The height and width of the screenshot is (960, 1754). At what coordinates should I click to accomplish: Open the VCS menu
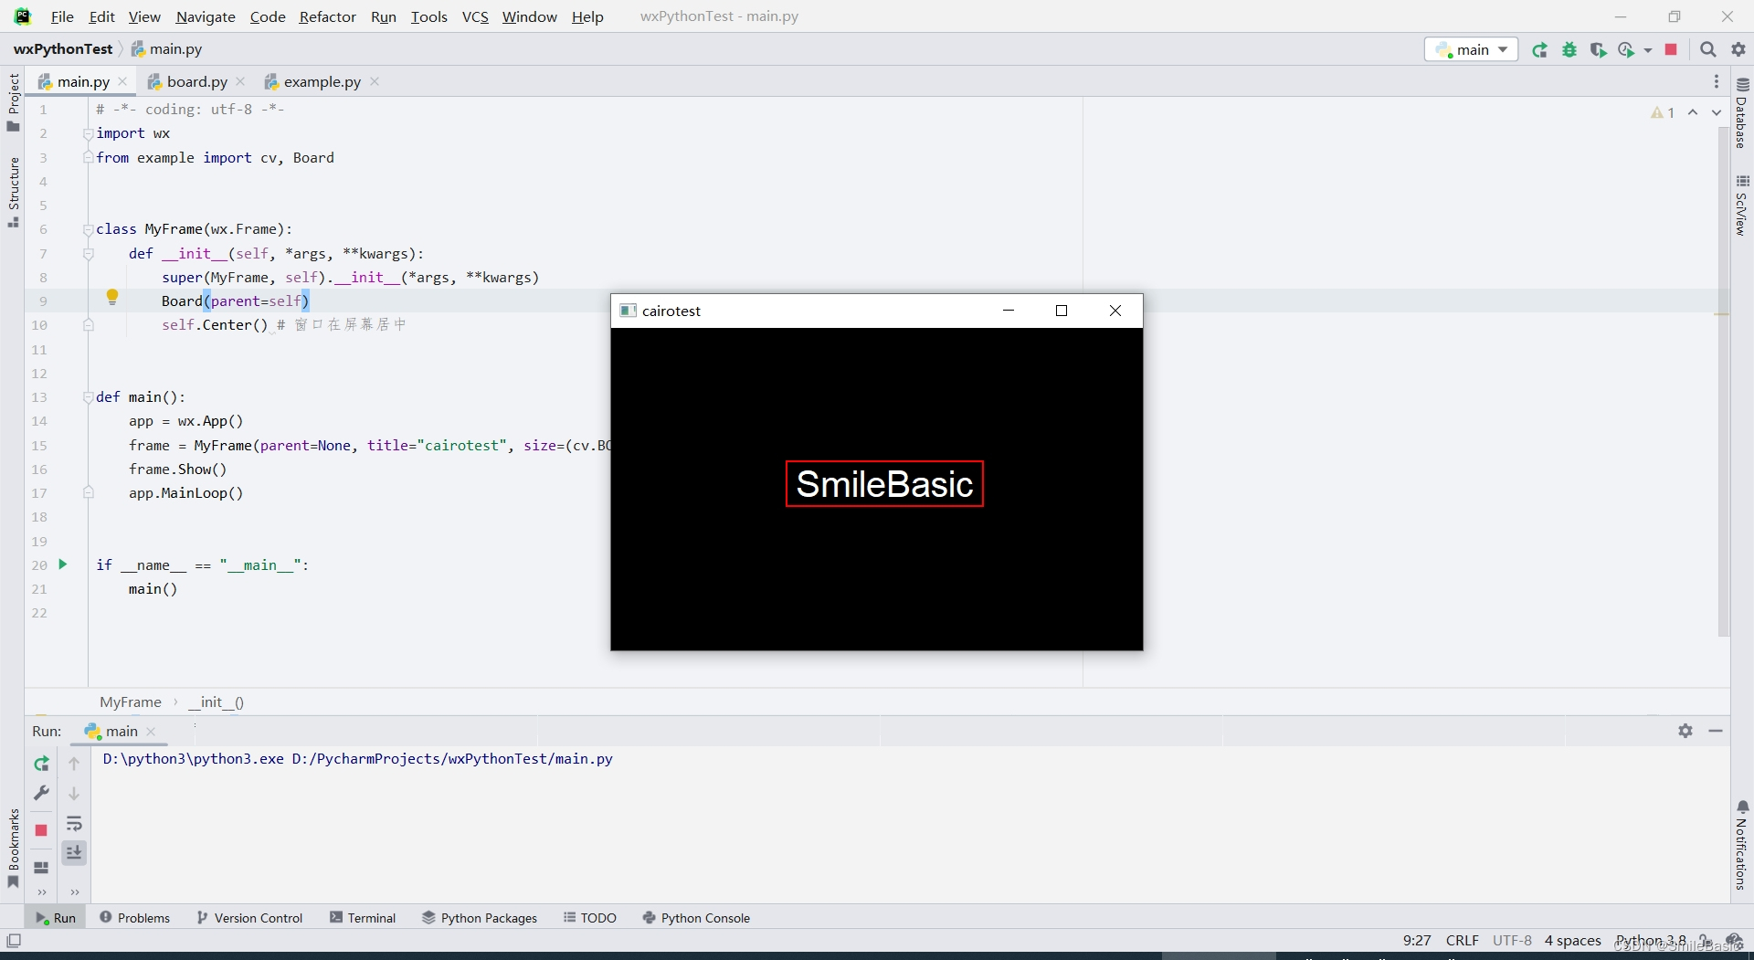tap(475, 16)
